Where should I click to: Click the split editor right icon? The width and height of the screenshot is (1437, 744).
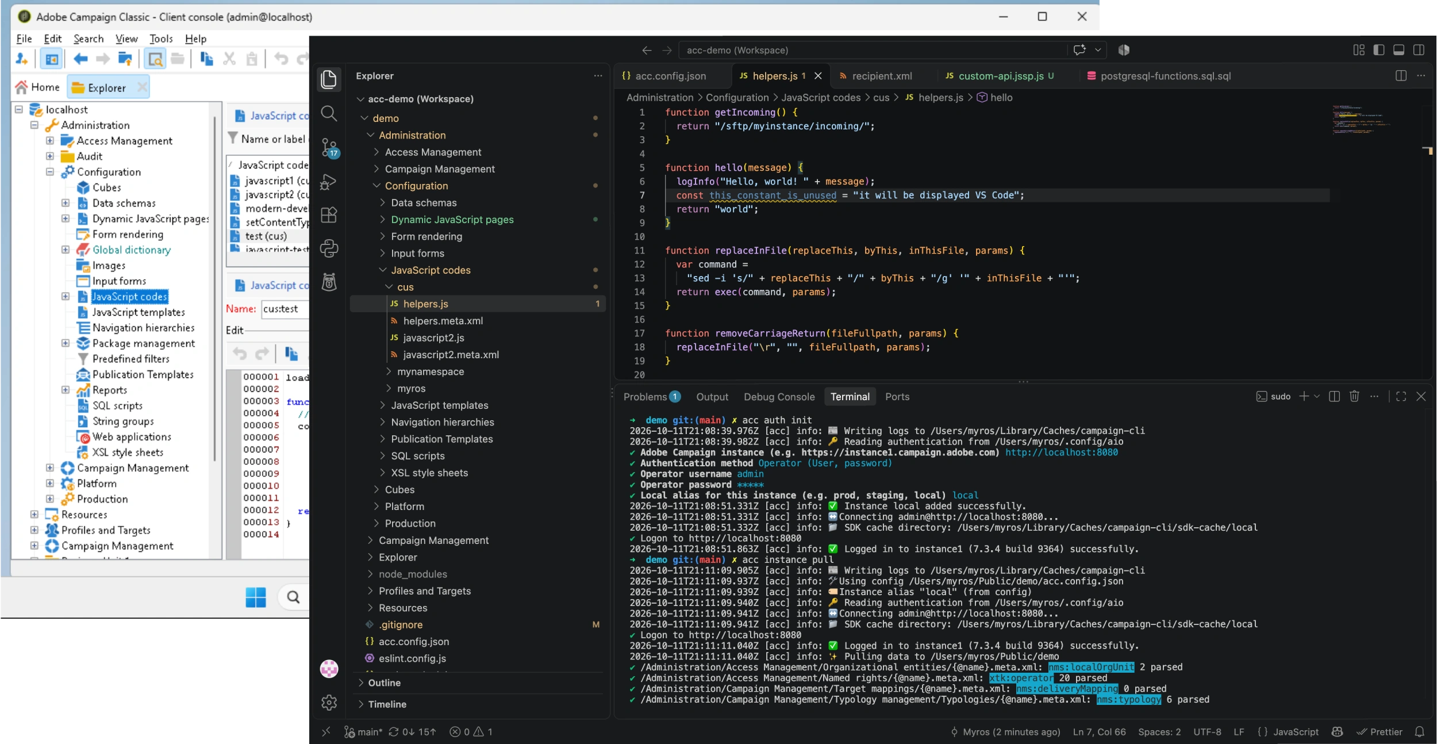[x=1401, y=75]
